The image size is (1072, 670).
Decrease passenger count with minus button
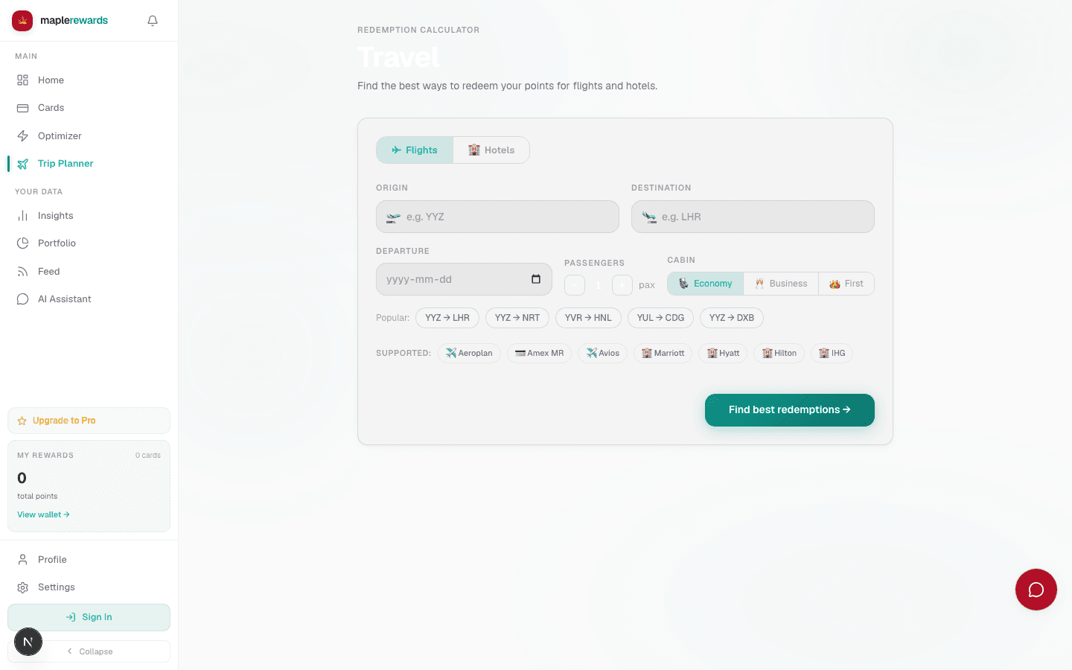pyautogui.click(x=575, y=285)
